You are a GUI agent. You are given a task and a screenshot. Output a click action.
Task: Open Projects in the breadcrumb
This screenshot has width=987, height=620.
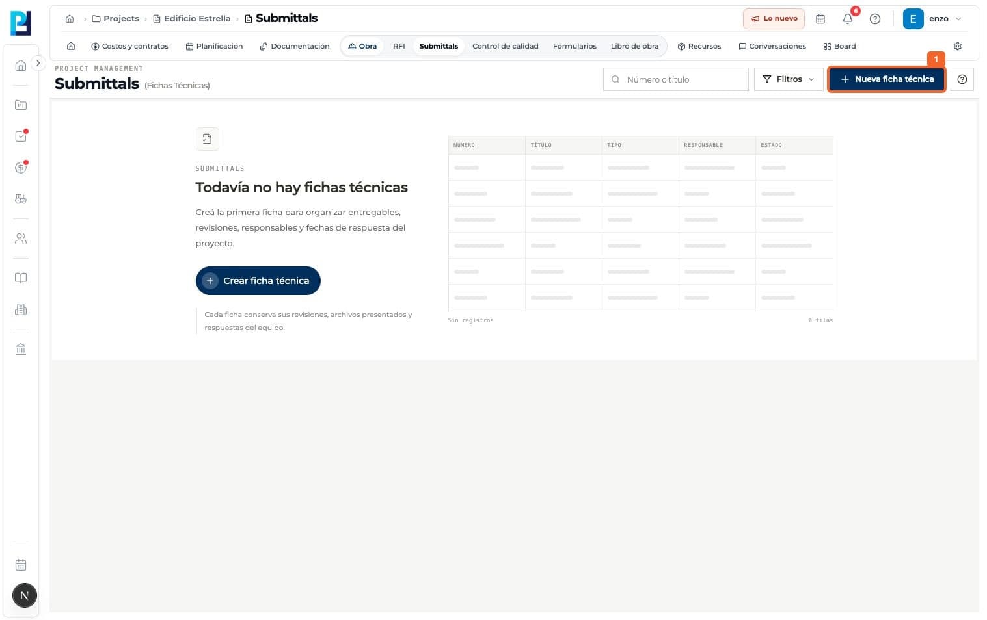coord(116,19)
